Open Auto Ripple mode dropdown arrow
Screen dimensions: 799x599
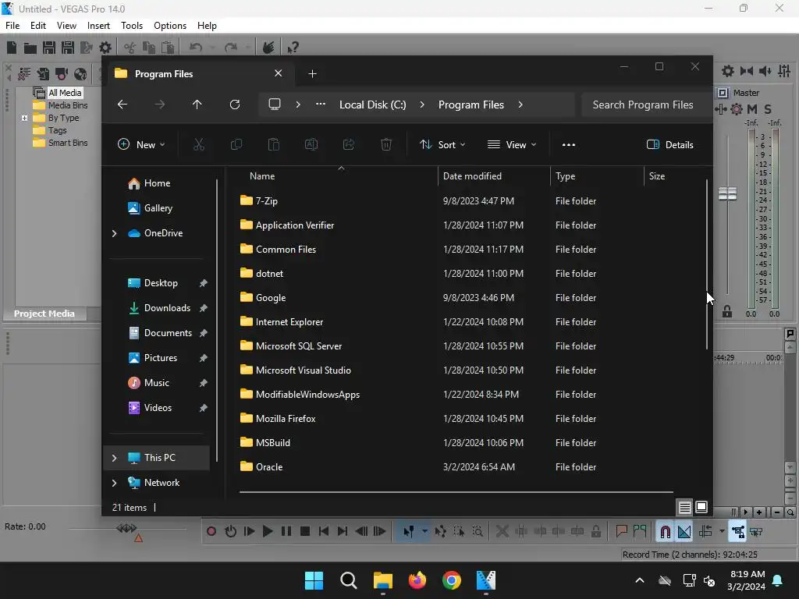coord(722,531)
